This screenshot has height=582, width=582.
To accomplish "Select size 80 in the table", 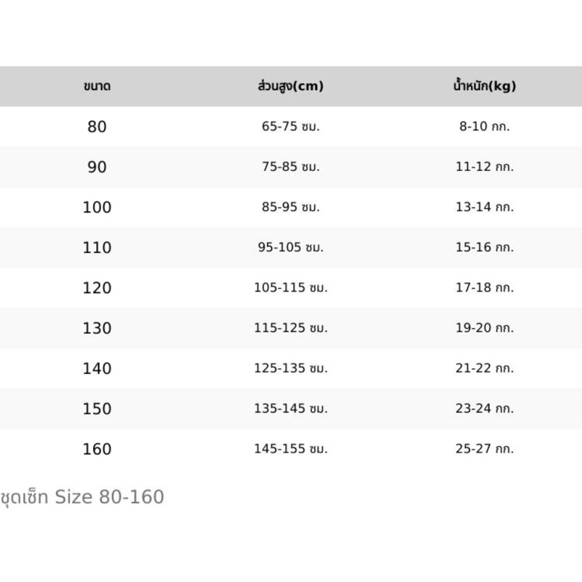I will tap(97, 127).
